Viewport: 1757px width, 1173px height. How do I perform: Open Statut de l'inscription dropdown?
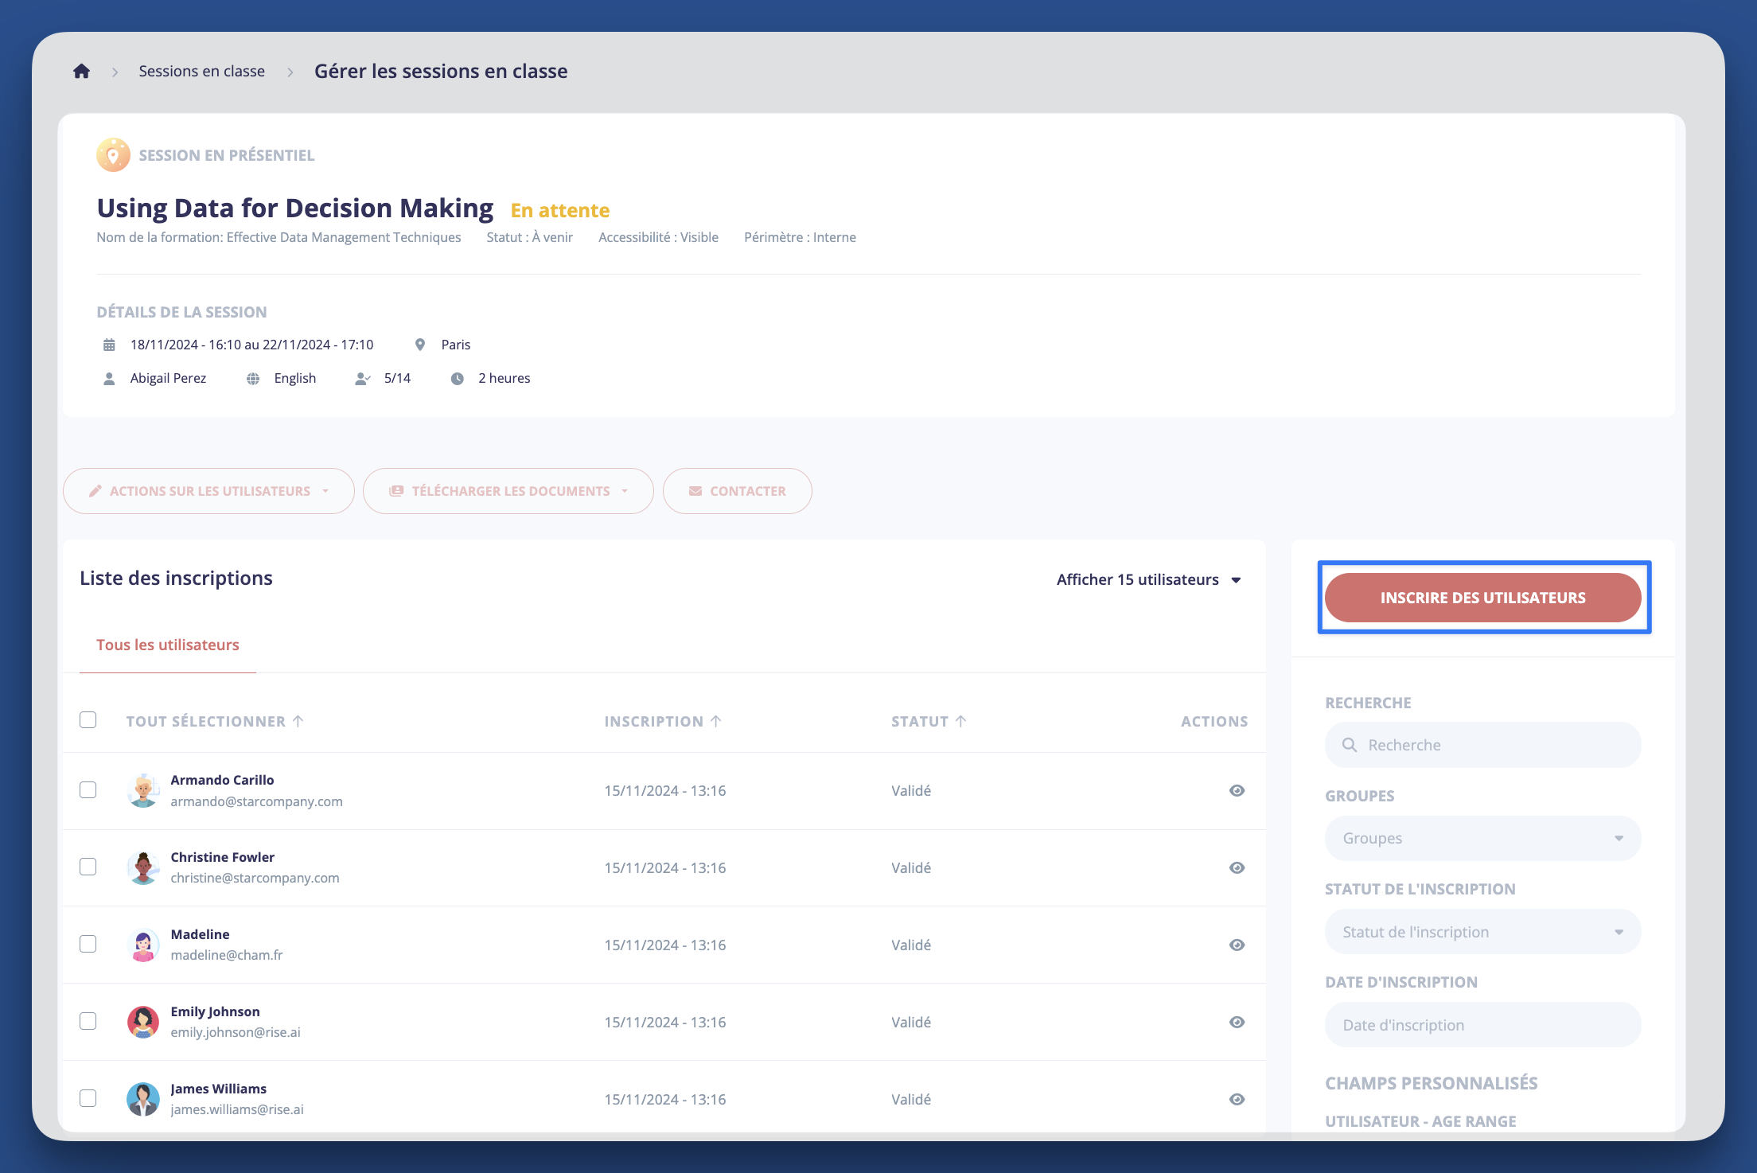[x=1482, y=932]
